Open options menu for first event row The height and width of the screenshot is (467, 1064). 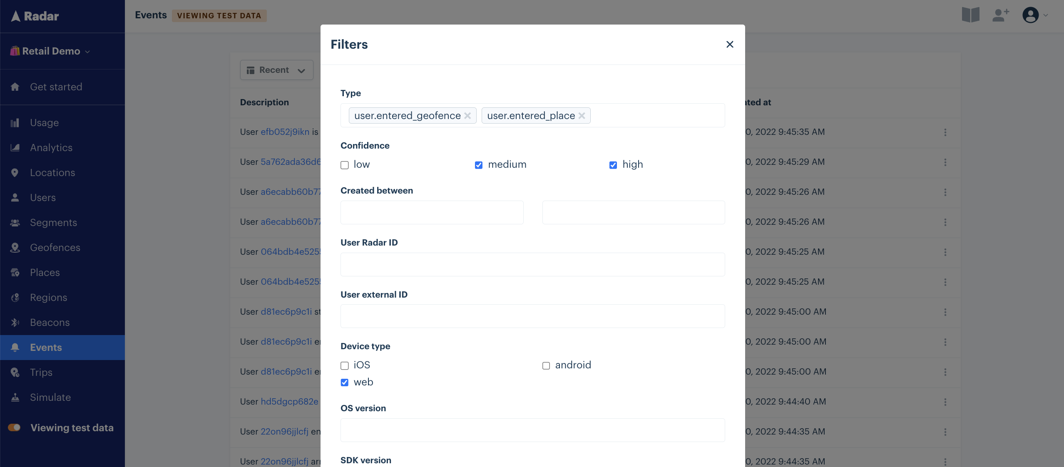coord(945,132)
